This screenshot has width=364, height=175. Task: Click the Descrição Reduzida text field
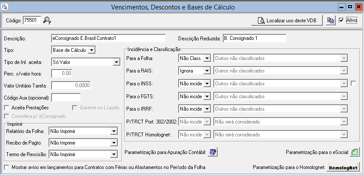tap(255, 38)
